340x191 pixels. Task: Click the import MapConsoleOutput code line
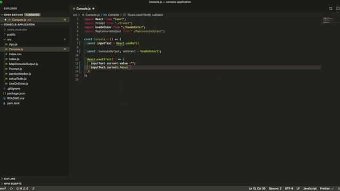pyautogui.click(x=124, y=31)
